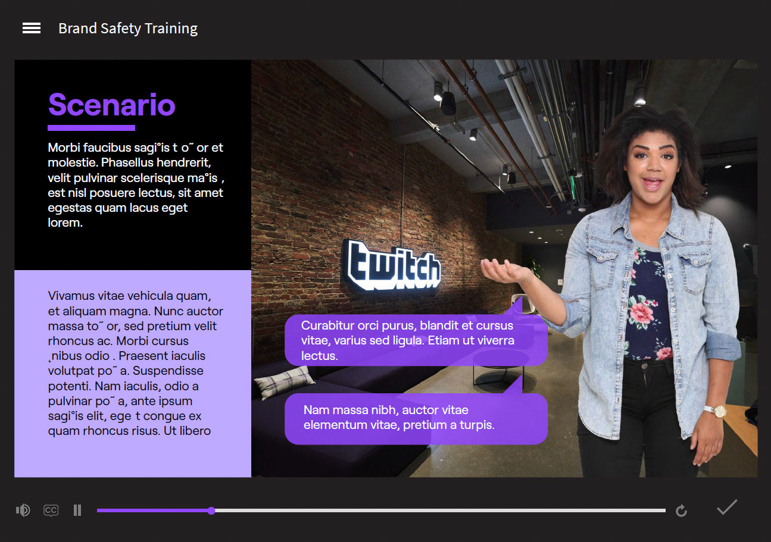
Task: Click the "Nam massa nibh" speech bubble
Action: (416, 418)
